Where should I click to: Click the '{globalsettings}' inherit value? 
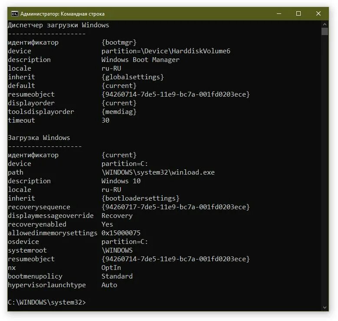click(133, 77)
